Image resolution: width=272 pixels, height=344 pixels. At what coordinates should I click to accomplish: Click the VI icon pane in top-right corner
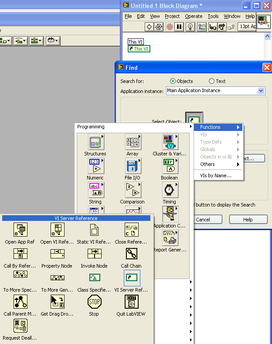point(263,22)
